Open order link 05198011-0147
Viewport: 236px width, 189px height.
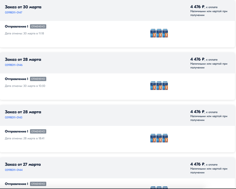coord(13,12)
